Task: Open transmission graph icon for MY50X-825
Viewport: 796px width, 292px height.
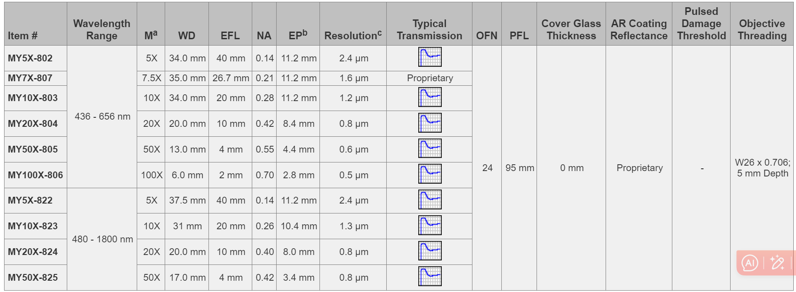Action: pos(430,277)
